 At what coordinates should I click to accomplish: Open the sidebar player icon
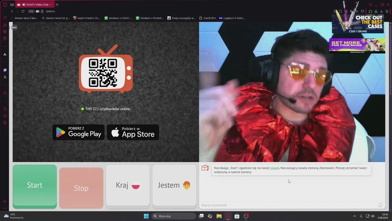(5, 93)
